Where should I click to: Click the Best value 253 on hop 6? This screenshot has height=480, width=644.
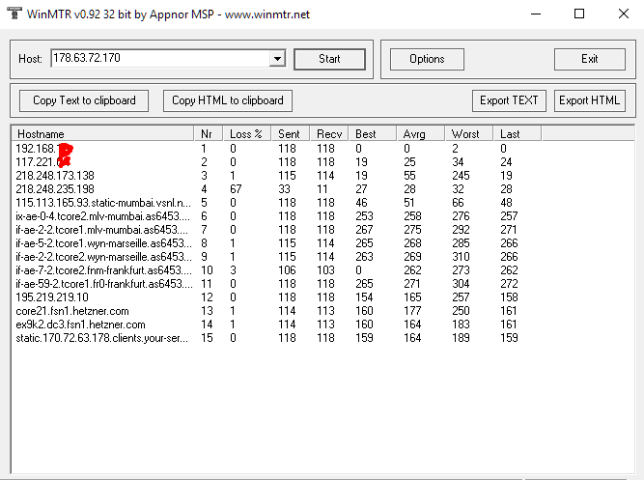(x=364, y=216)
